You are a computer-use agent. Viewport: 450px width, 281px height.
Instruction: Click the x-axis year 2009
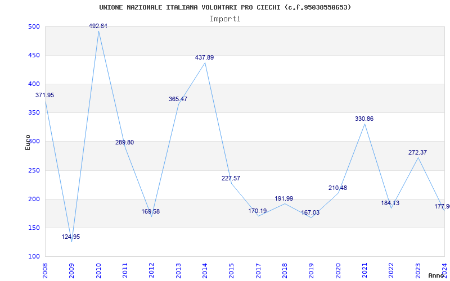point(71,270)
